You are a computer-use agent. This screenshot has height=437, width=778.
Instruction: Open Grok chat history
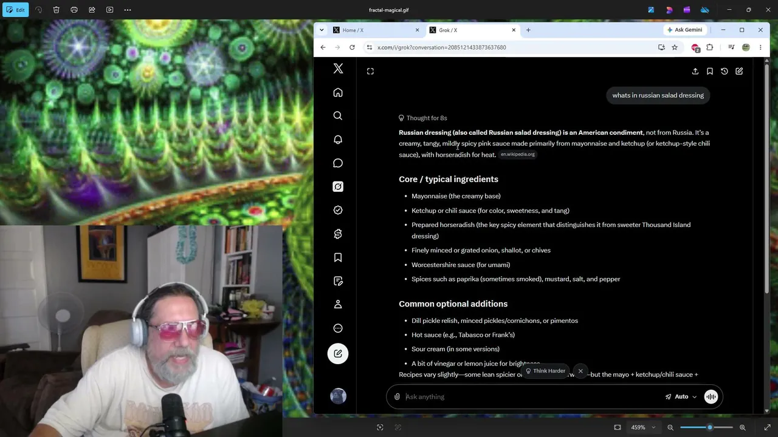725,71
